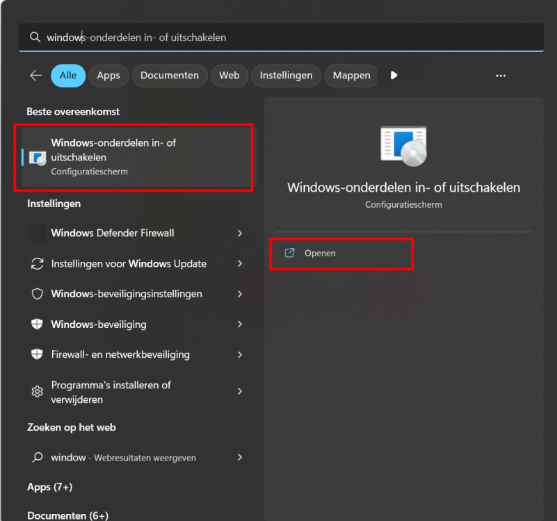
Task: Expand Windows-beveiligingsinstellingen chevron
Action: 240,294
